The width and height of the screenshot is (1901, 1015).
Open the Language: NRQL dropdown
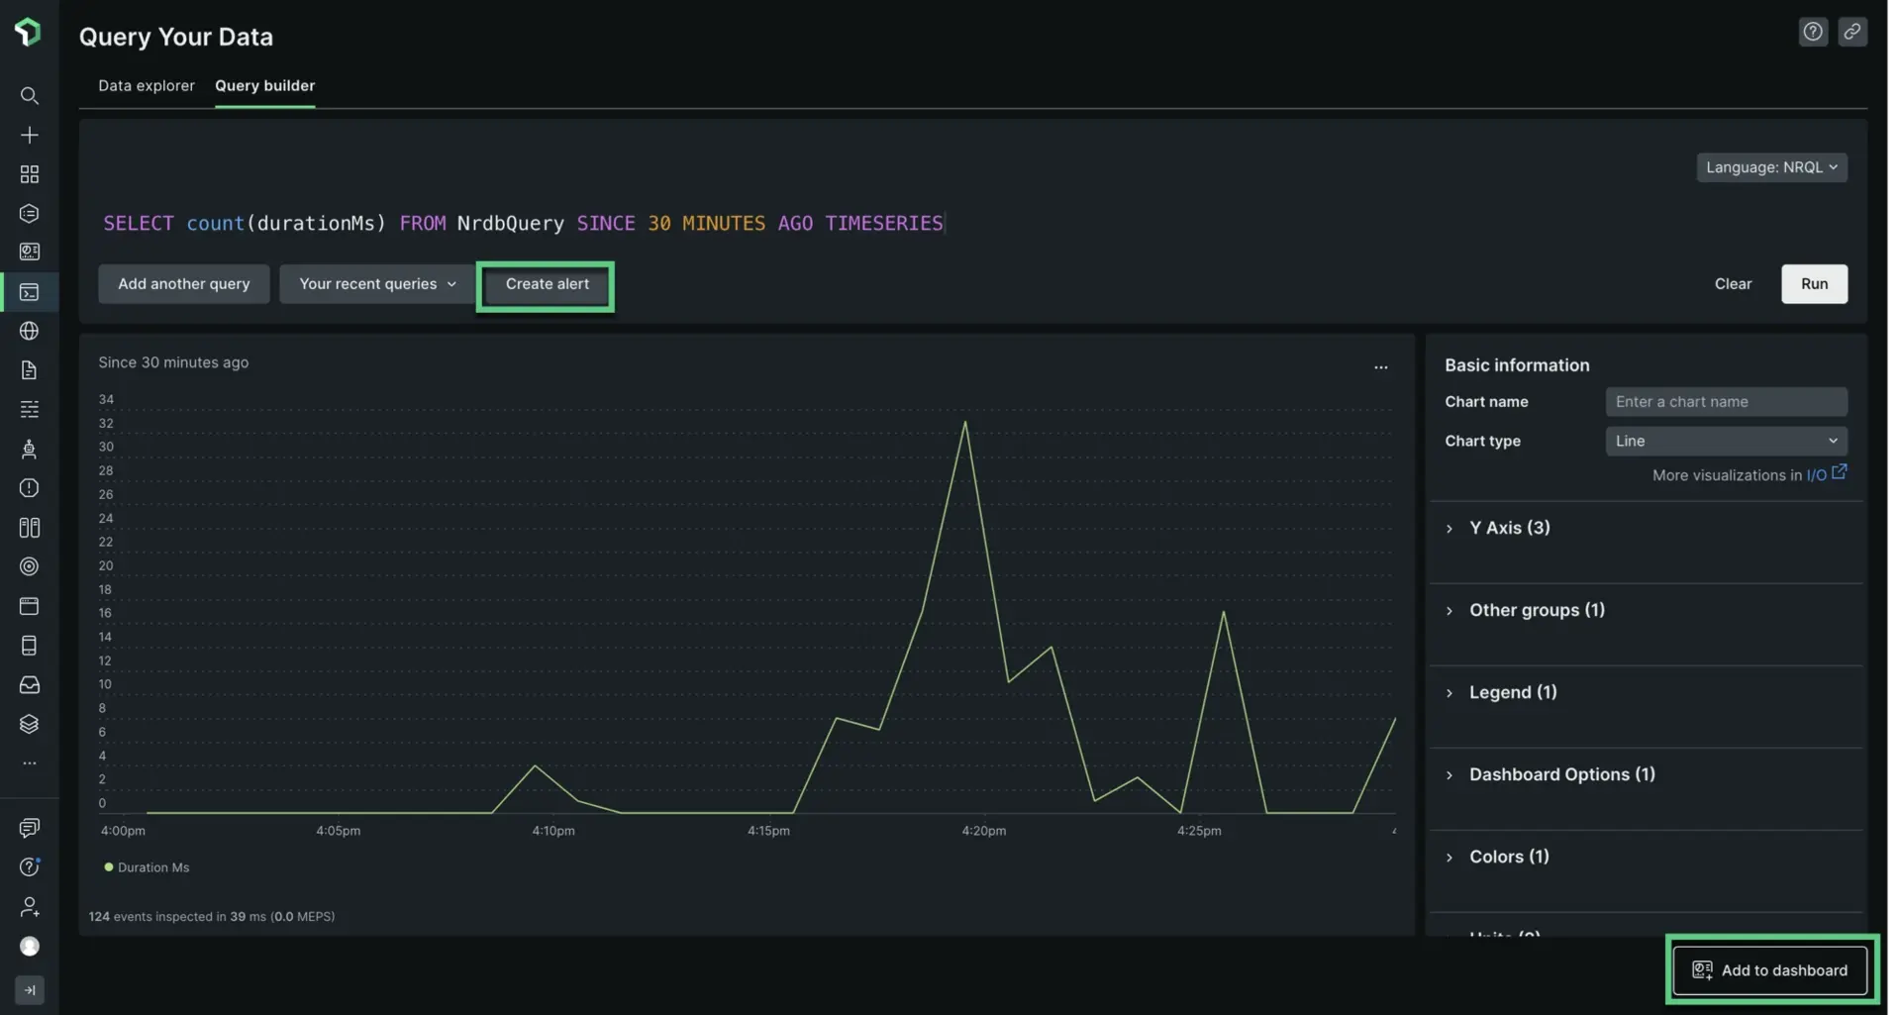(x=1771, y=167)
